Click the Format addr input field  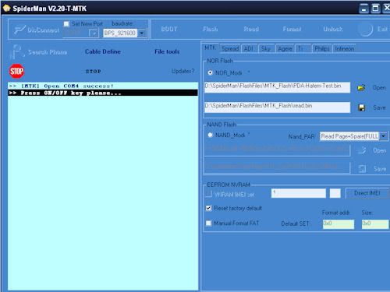click(339, 224)
